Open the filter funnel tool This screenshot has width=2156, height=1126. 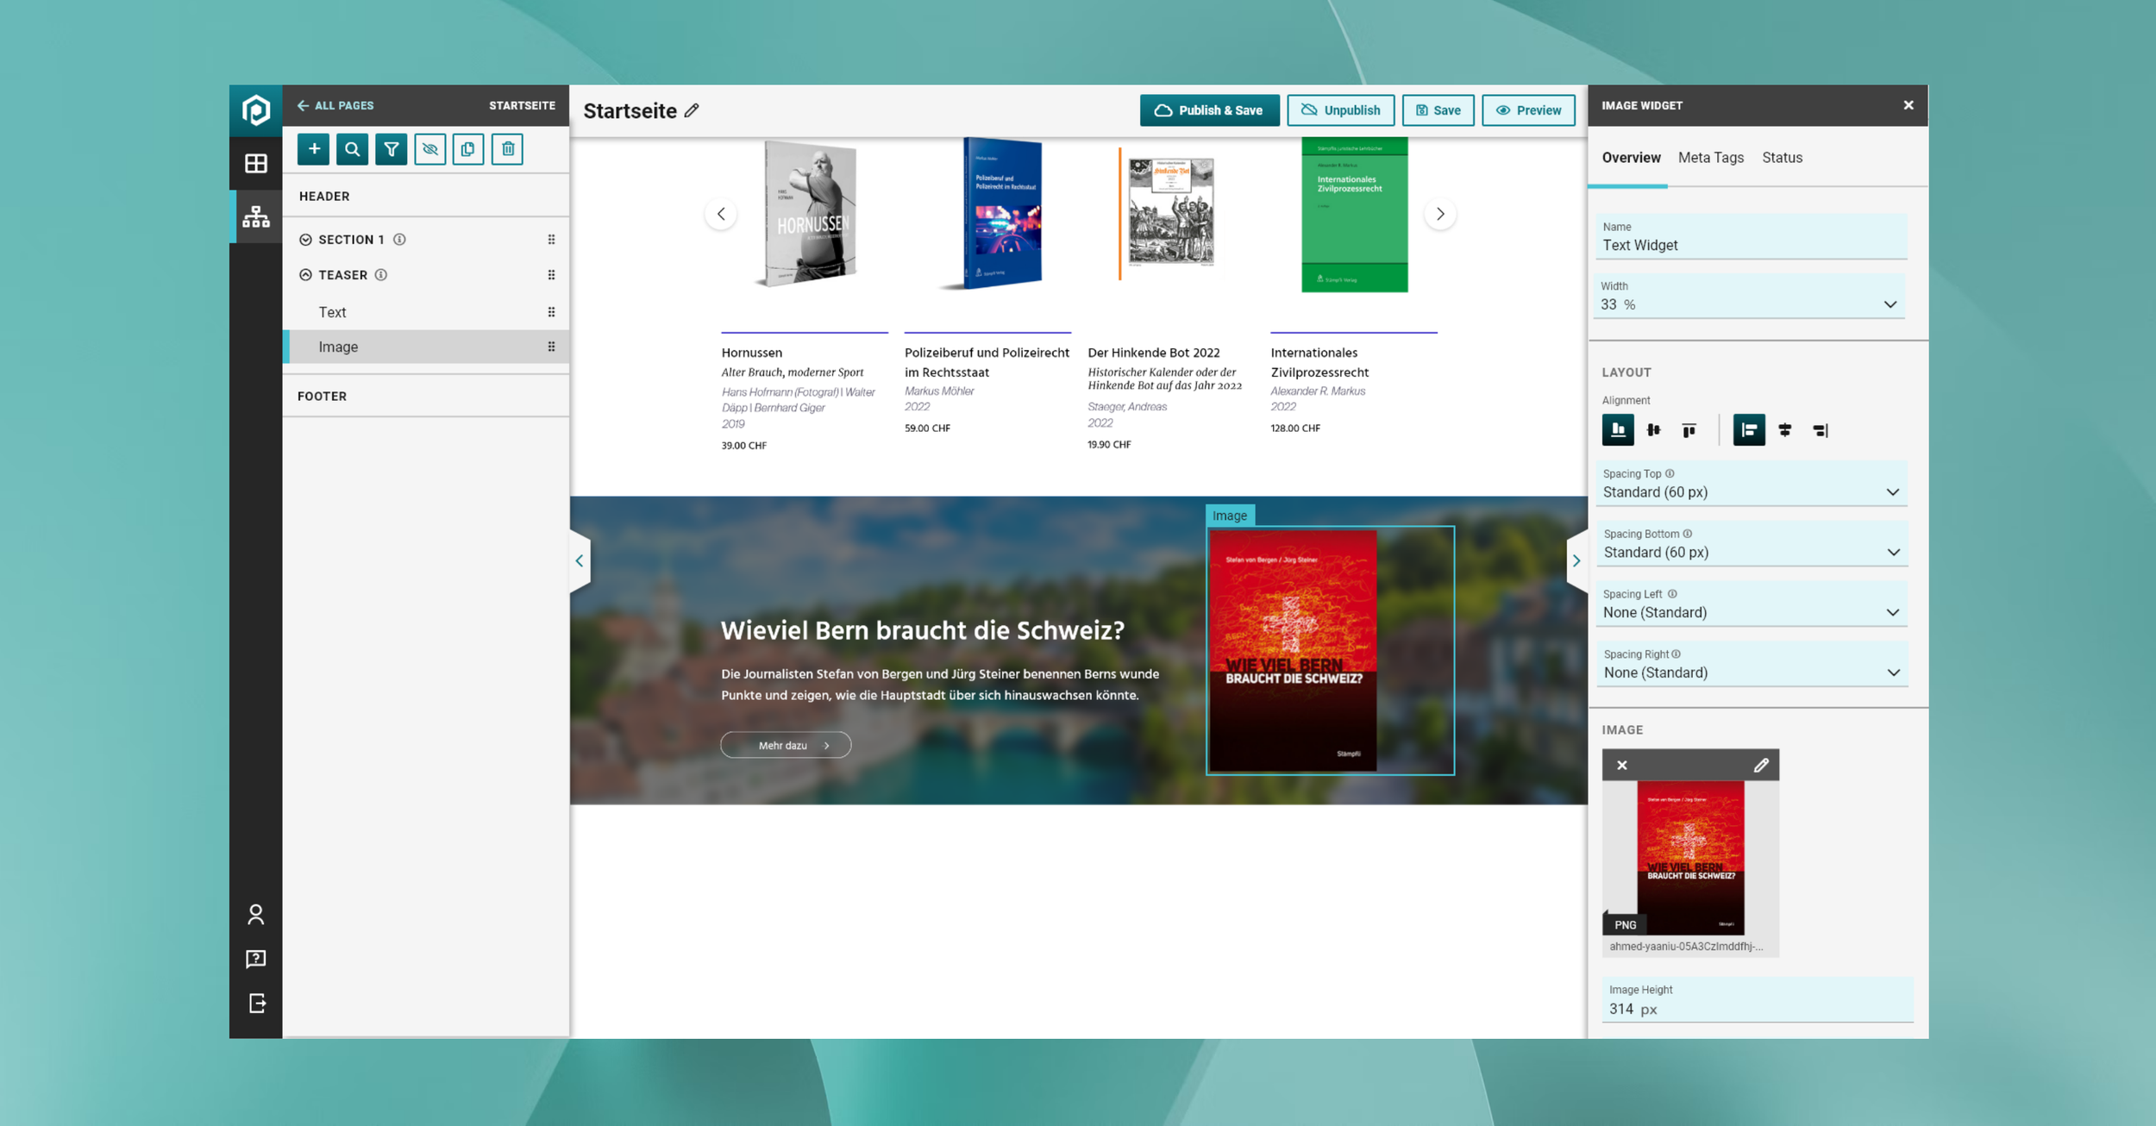click(x=391, y=149)
